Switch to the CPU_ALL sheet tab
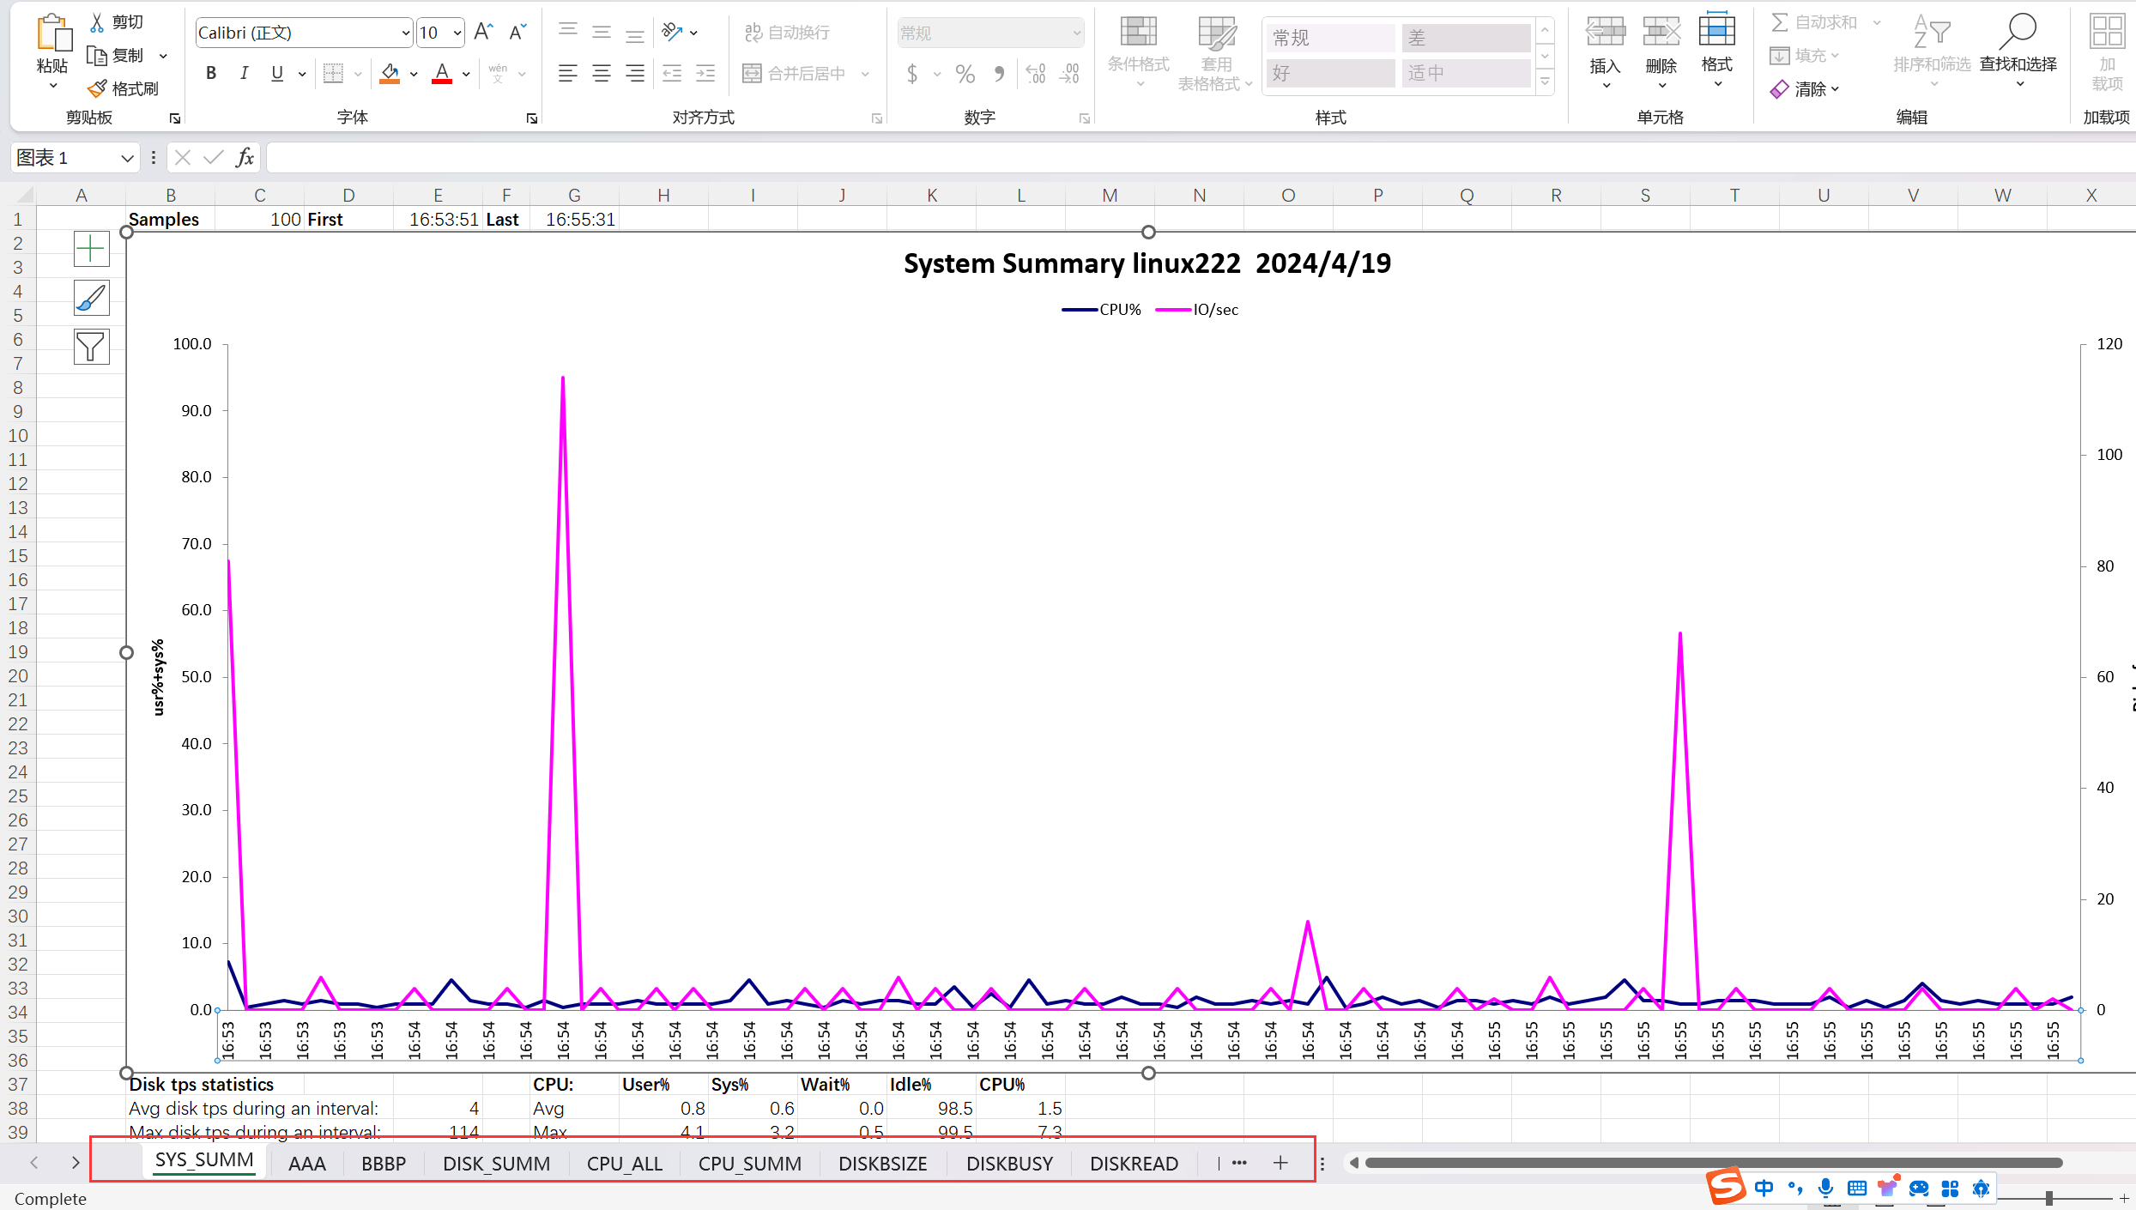 click(624, 1164)
